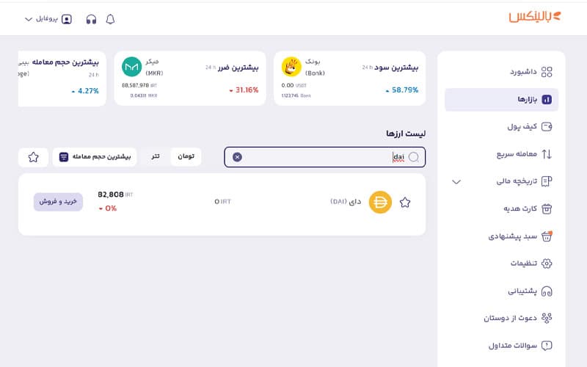Screen dimensions: 587x367
Task: Expand the تاریخچه مالی submenu
Action: pyautogui.click(x=456, y=181)
